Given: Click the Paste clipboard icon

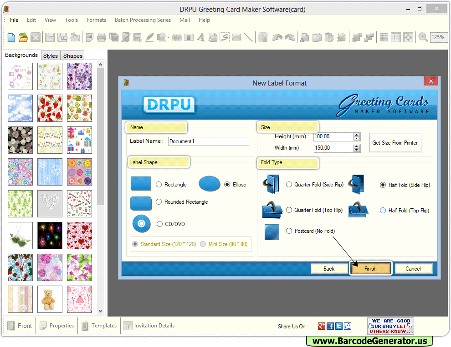Looking at the screenshot, I should coord(329,37).
